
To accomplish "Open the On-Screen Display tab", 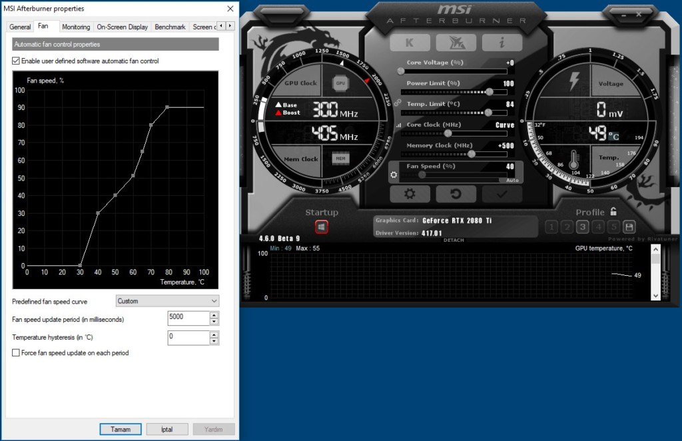I will coord(123,27).
